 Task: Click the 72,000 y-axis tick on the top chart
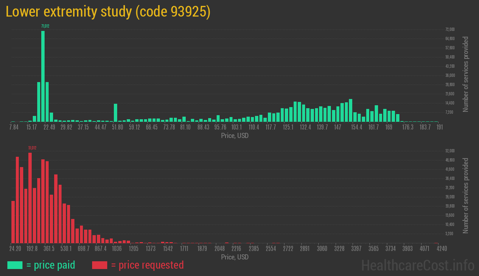click(x=450, y=29)
